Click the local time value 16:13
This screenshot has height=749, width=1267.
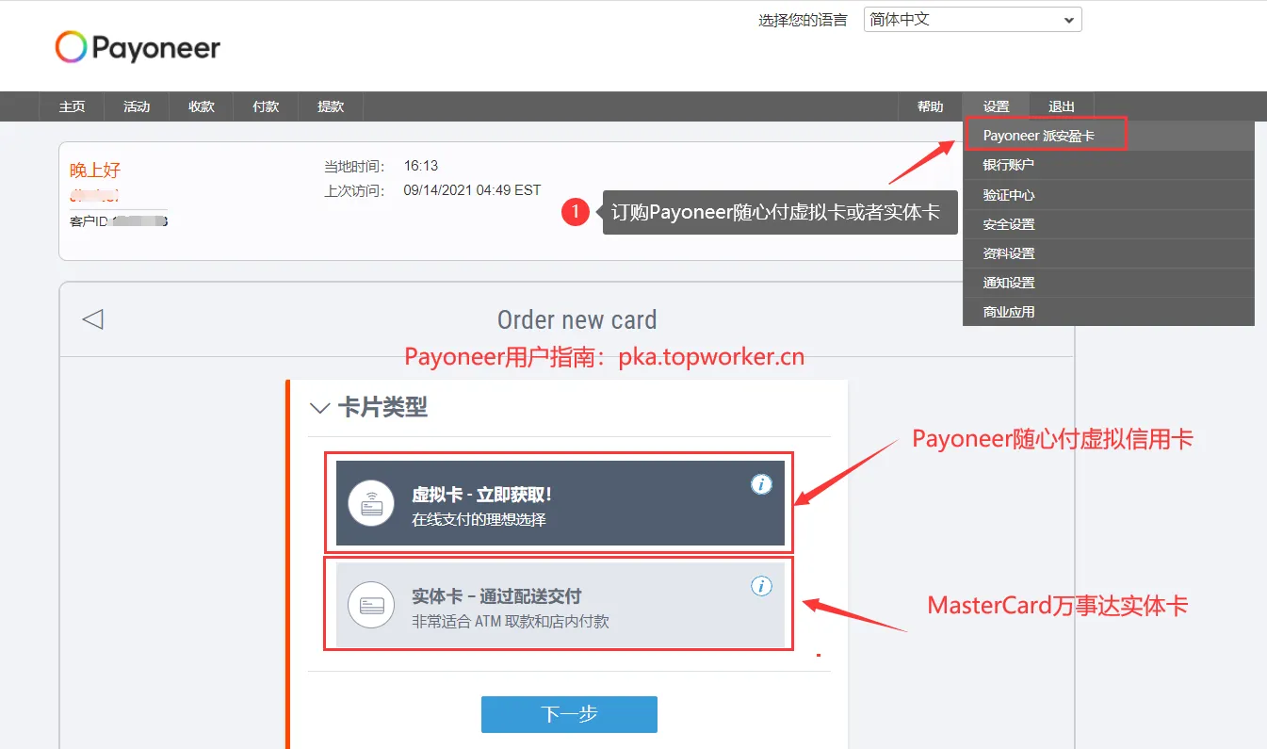(421, 166)
